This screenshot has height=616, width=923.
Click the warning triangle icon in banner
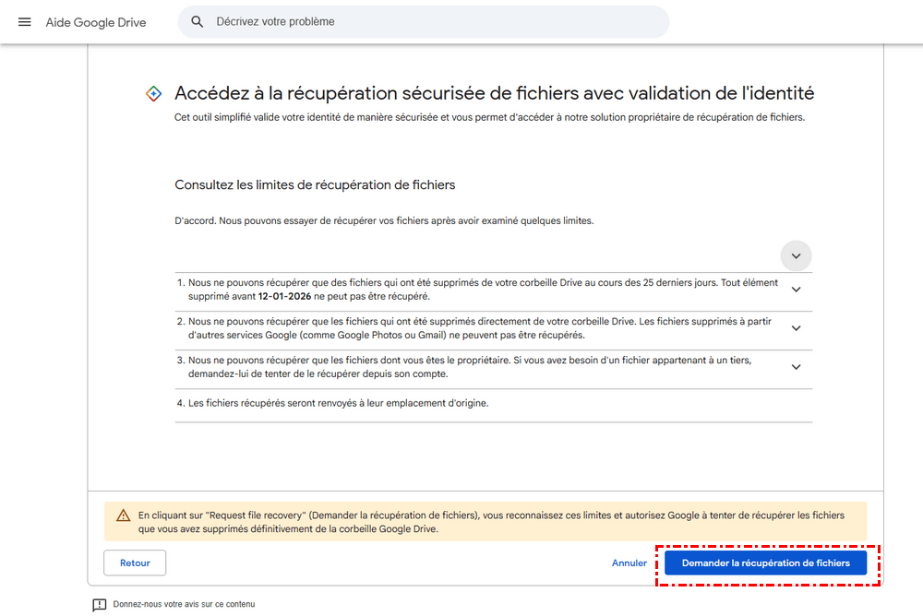coord(123,516)
